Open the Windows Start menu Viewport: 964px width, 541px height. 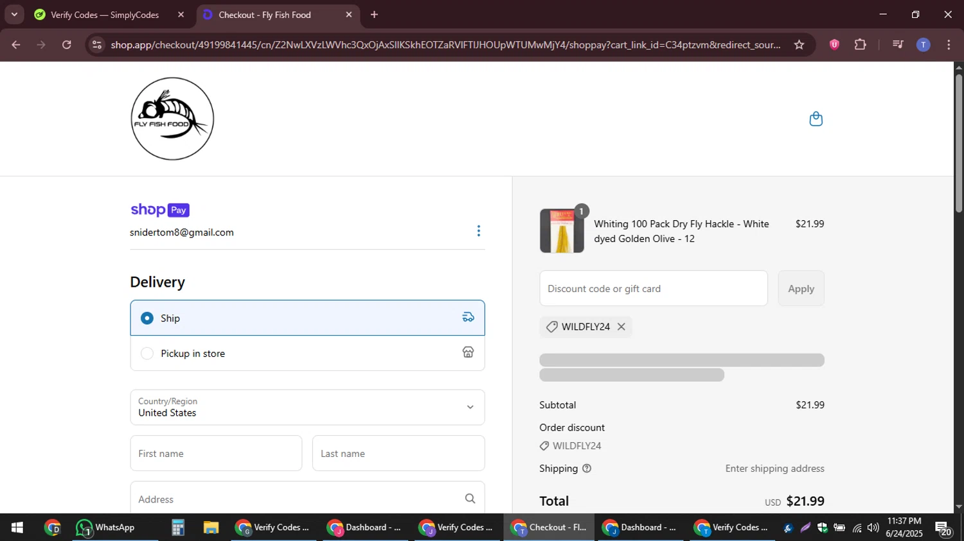click(17, 528)
